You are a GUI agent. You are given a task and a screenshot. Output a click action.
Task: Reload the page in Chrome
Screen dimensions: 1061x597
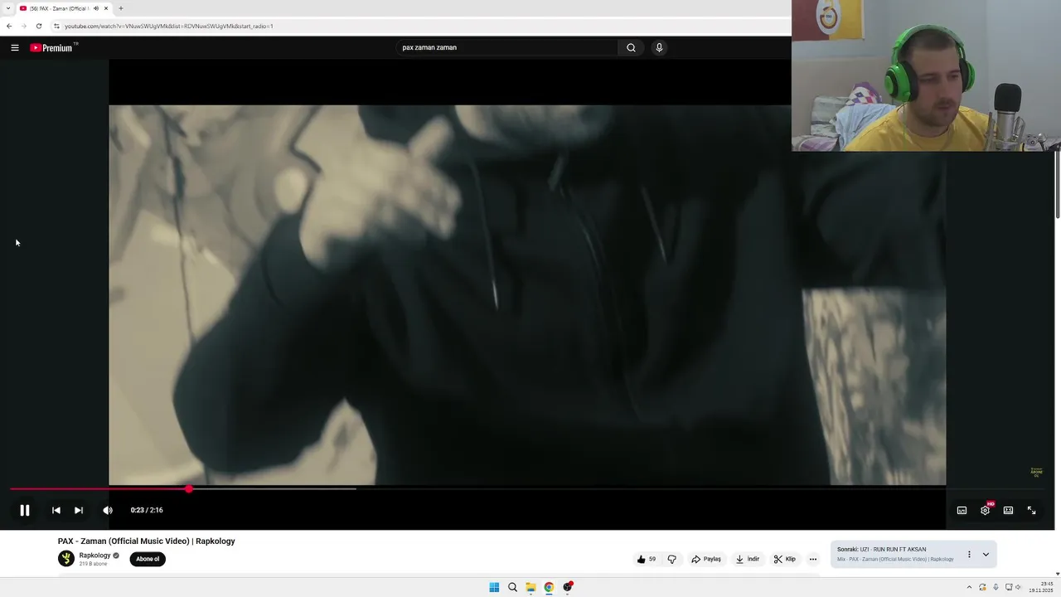point(39,26)
